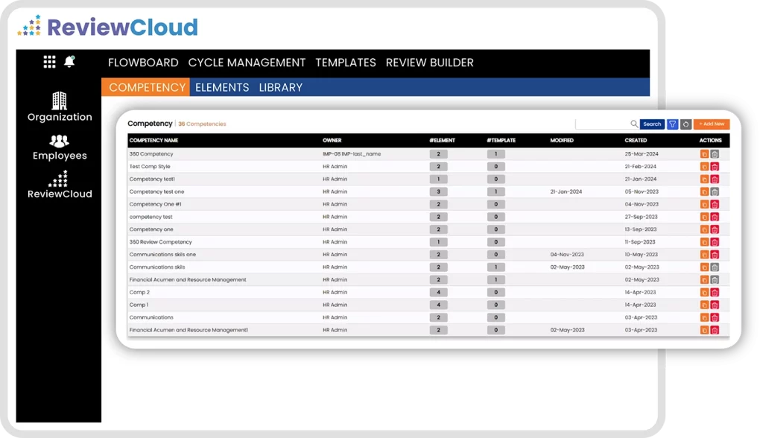Delete the Competency one row dated 13-Sep-2023
Viewport: 763px width, 438px height.
tap(715, 229)
